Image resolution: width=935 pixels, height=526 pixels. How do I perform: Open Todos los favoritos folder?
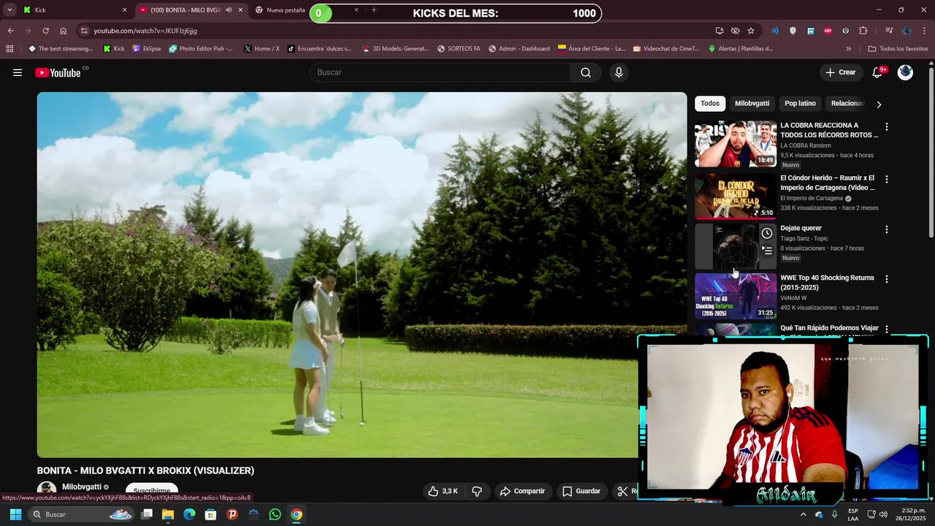click(x=898, y=49)
